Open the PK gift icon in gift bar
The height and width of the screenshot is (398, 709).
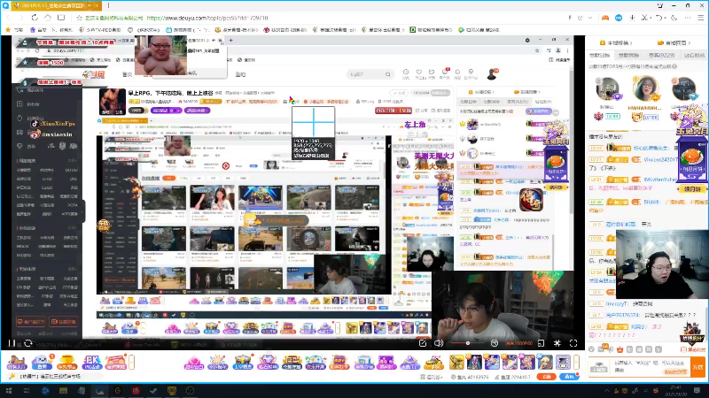tap(91, 363)
